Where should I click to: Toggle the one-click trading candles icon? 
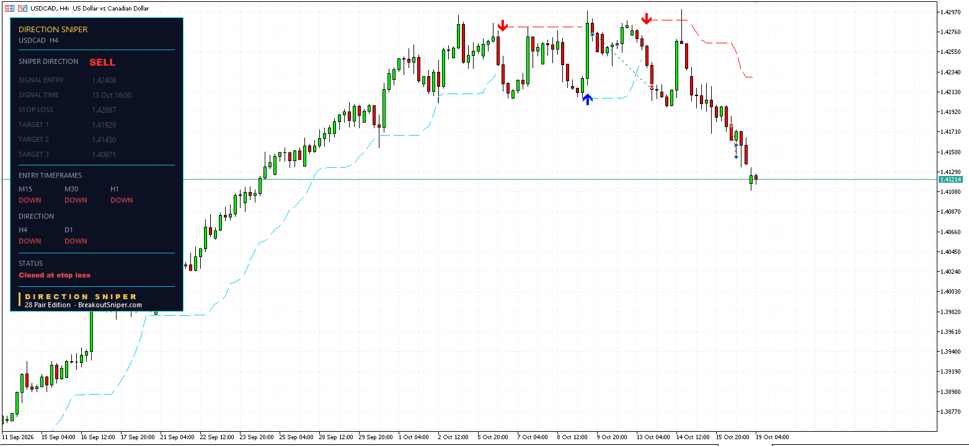[22, 9]
